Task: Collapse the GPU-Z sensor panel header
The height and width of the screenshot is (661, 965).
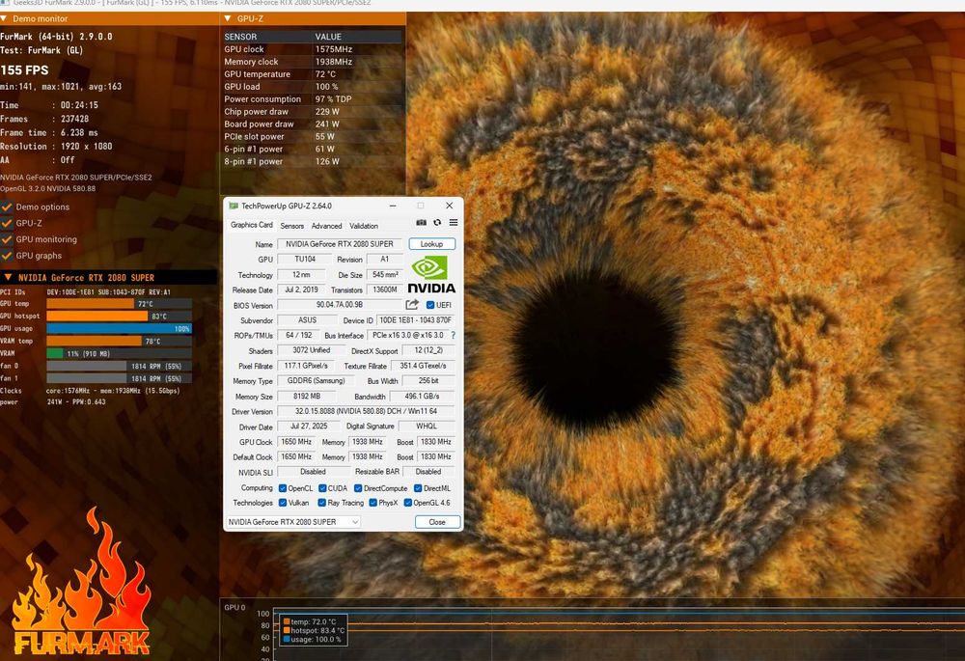Action: point(229,18)
